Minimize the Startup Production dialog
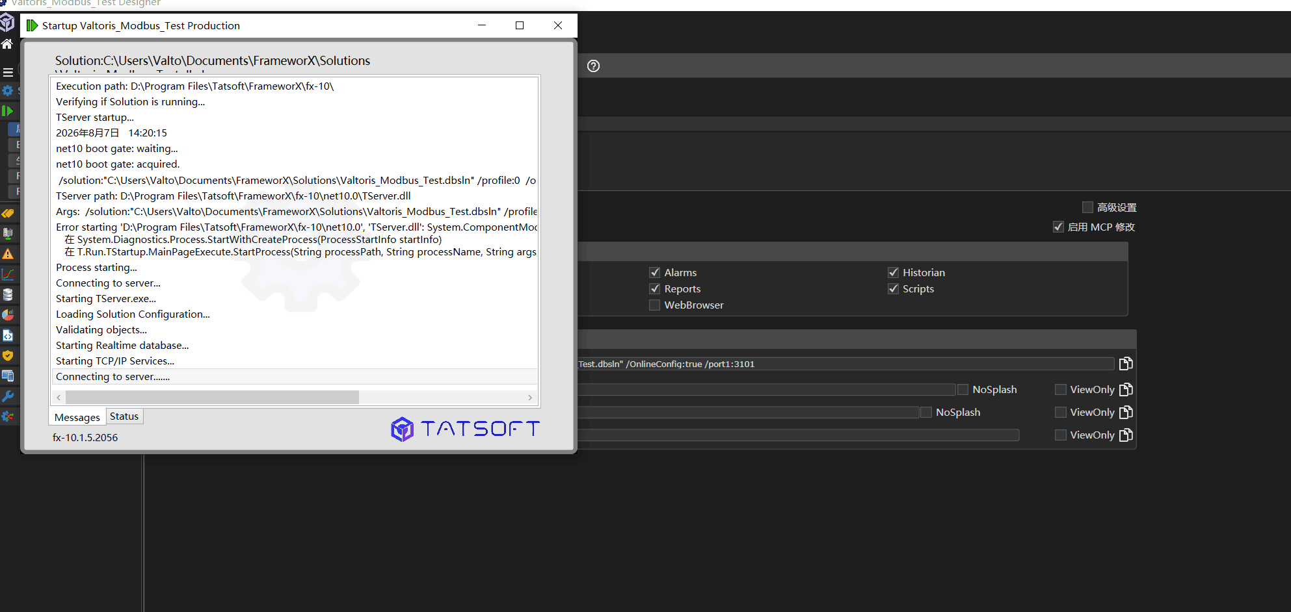Viewport: 1291px width, 612px height. [482, 25]
